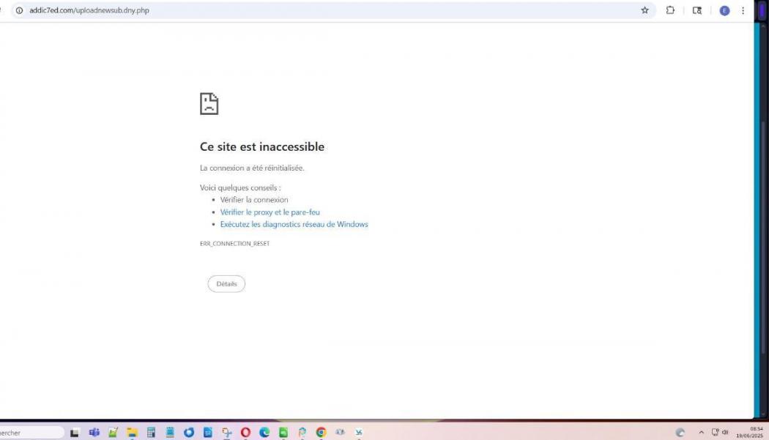Click "Exécutez les diagnostics réseau de Windows" link
The image size is (769, 440).
[294, 224]
